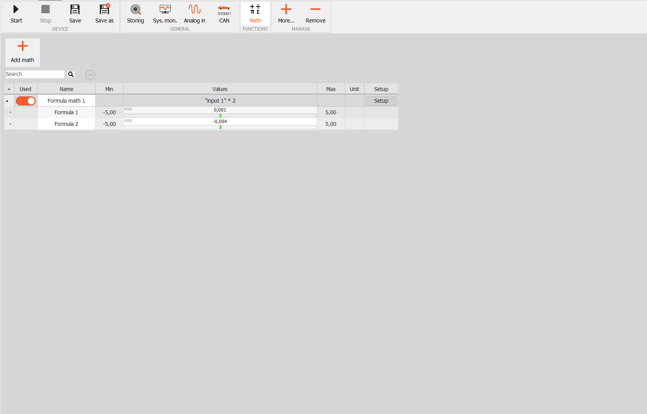
Task: Select the Formula math 1 name cell
Action: (x=66, y=101)
